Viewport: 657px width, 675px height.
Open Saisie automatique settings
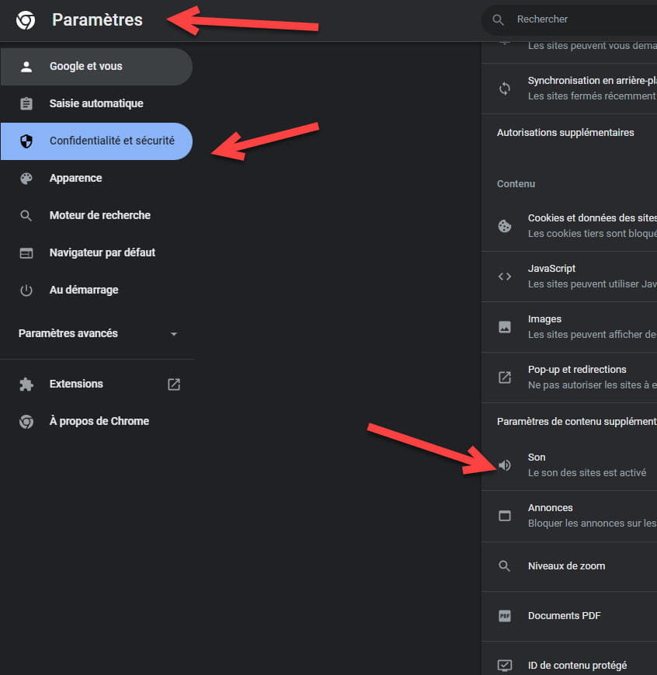point(96,104)
